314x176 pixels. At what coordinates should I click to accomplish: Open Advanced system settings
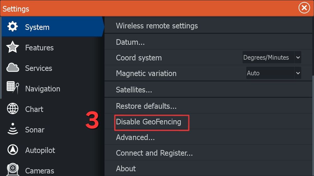pyautogui.click(x=135, y=137)
